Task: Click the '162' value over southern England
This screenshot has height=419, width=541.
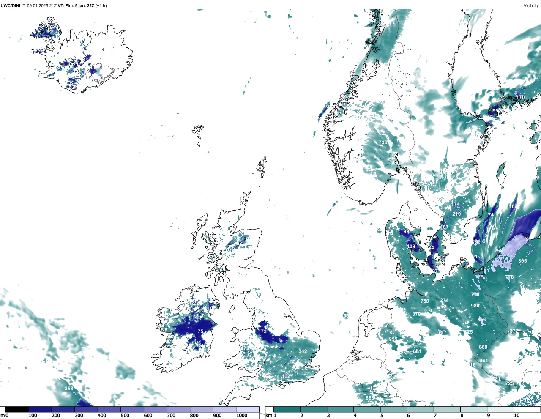Action: tap(286, 376)
